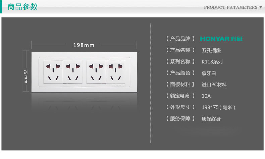This screenshot has height=159, width=265.
Task: Click the 198*75(毫米) size value
Action: (218, 107)
